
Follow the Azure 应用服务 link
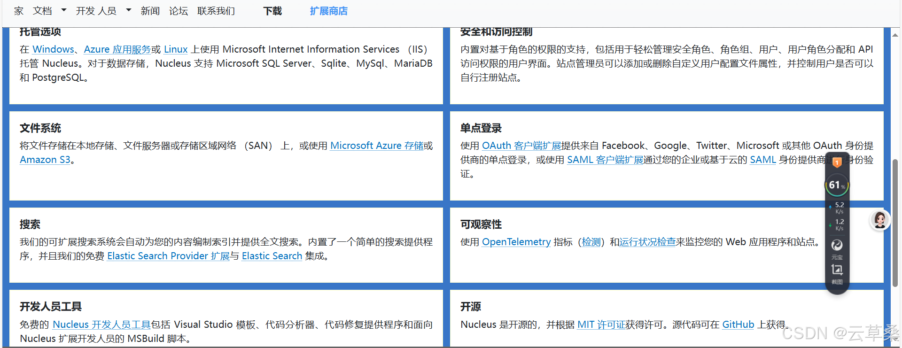[x=117, y=49]
